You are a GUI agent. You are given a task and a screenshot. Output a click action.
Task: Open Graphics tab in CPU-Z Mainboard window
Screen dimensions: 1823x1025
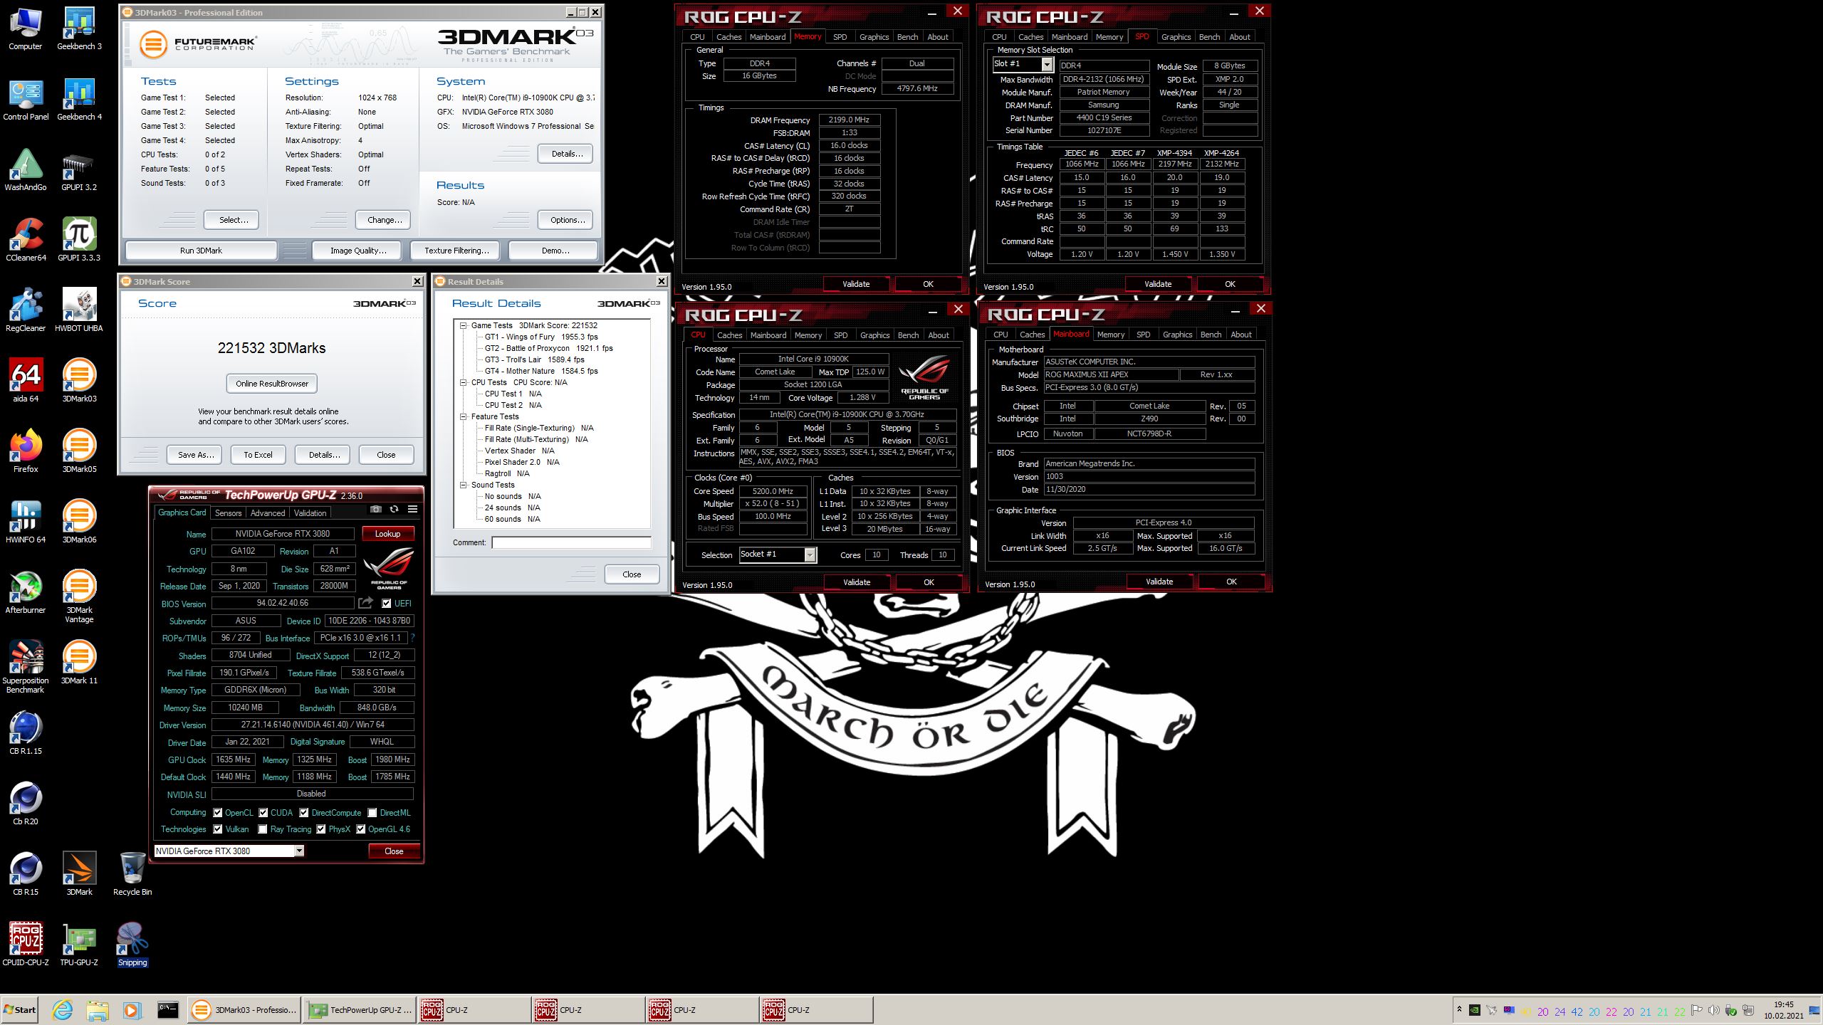(1177, 335)
